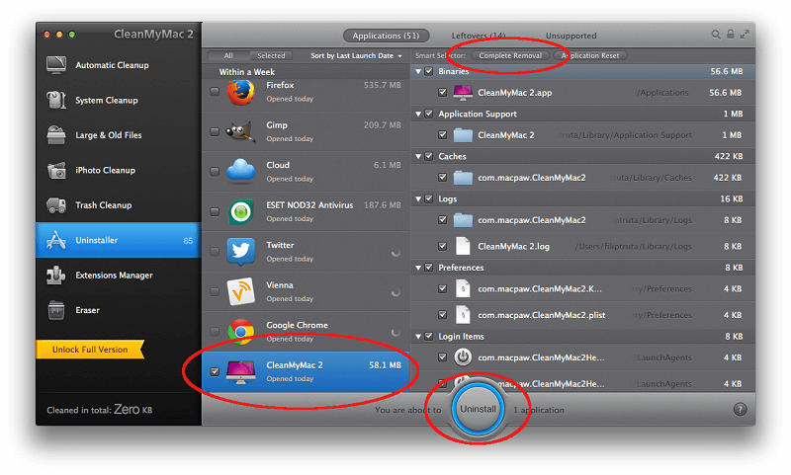Image resolution: width=791 pixels, height=475 pixels.
Task: Click the lock icon in title bar
Action: pos(730,35)
